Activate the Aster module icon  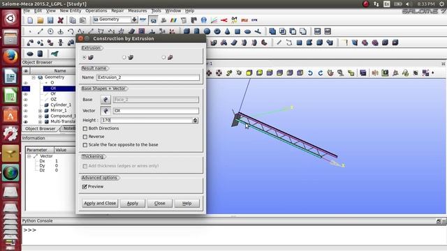[x=142, y=20]
